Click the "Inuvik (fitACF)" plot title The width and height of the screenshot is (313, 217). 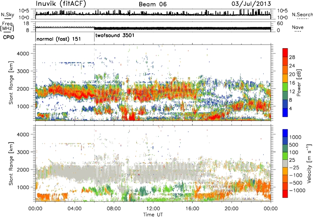[x=61, y=4]
